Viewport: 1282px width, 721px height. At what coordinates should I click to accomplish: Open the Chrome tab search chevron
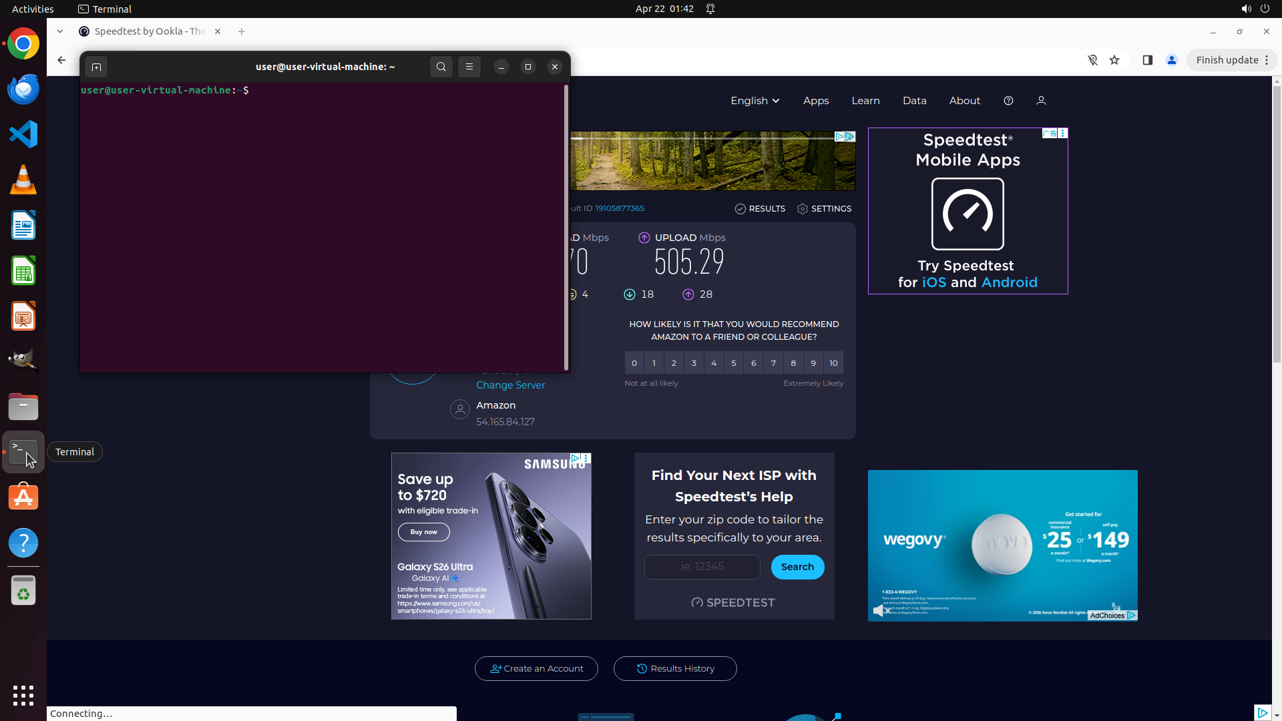click(60, 31)
